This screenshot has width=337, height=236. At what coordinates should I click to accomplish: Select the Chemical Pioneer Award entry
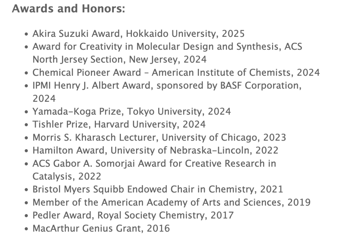click(176, 72)
